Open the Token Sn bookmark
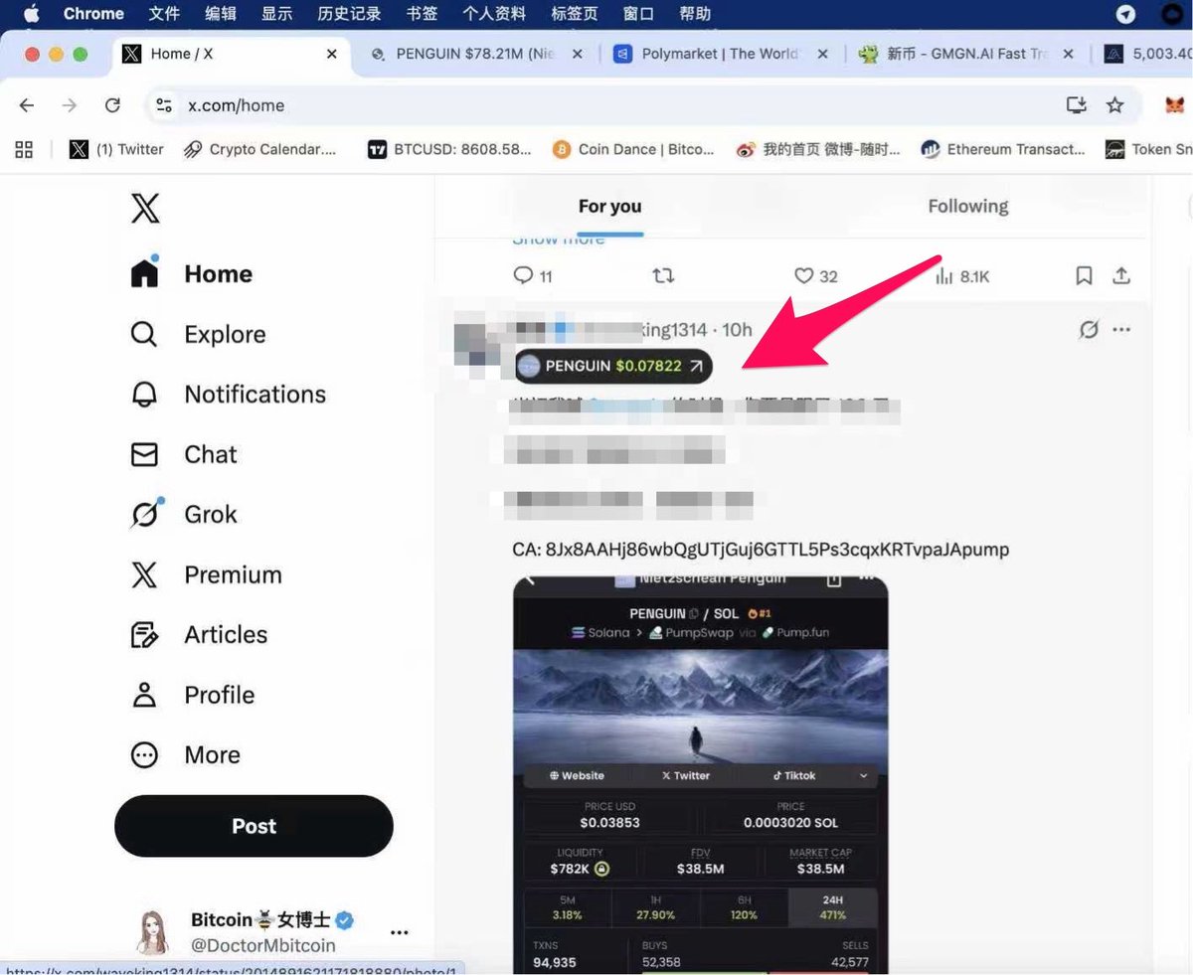The image size is (1193, 975). pos(1149,149)
